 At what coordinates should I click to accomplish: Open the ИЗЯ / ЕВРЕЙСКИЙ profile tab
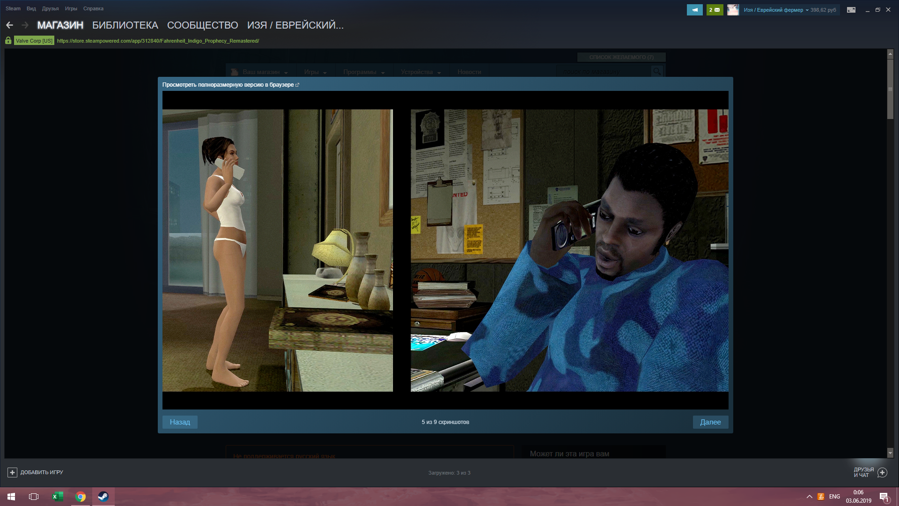[295, 25]
